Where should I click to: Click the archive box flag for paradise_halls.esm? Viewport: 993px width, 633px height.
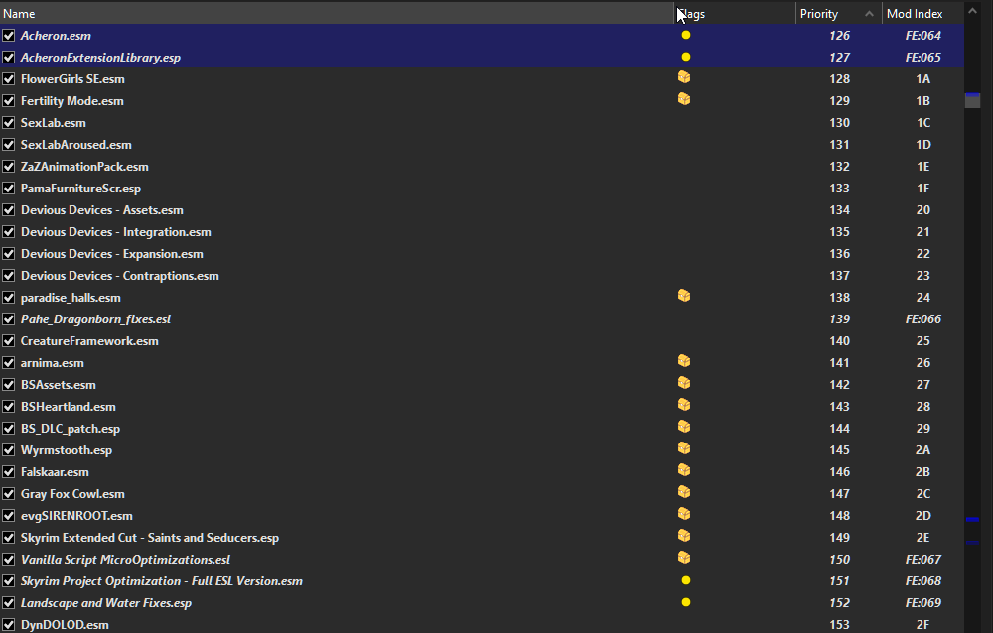(684, 295)
